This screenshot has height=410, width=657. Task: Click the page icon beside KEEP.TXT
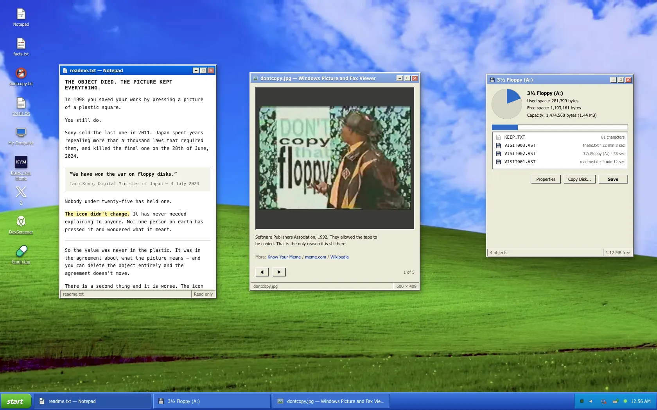(498, 137)
